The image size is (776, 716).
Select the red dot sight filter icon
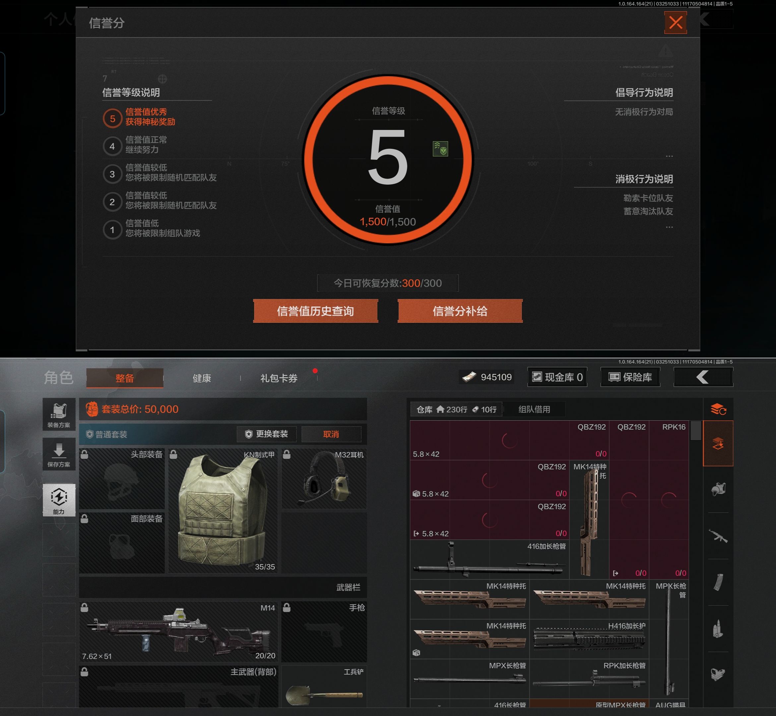[x=718, y=674]
